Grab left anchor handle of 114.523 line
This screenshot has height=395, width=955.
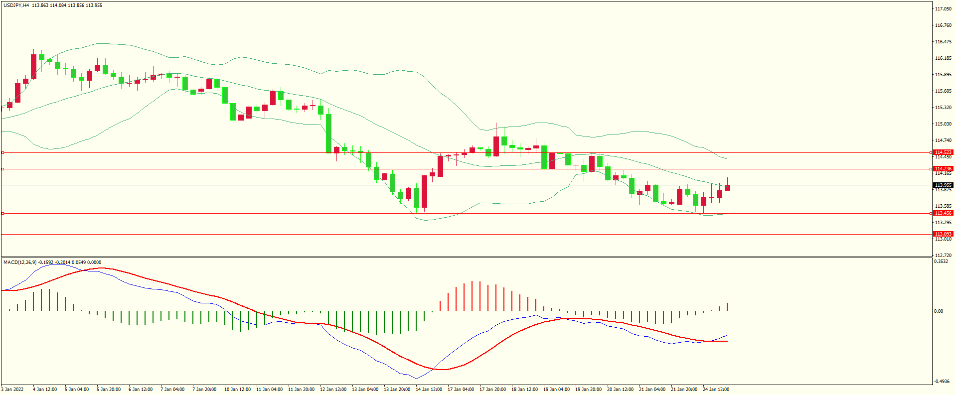pyautogui.click(x=2, y=153)
